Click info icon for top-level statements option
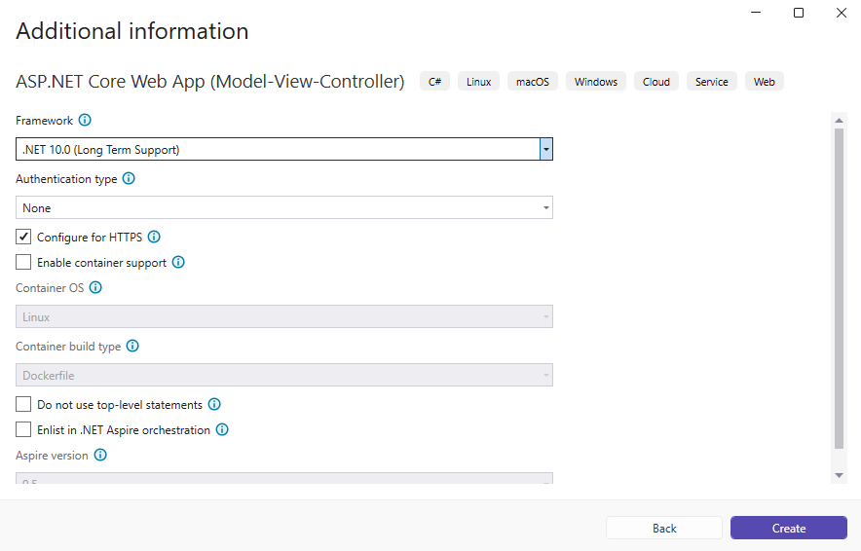 tap(214, 404)
